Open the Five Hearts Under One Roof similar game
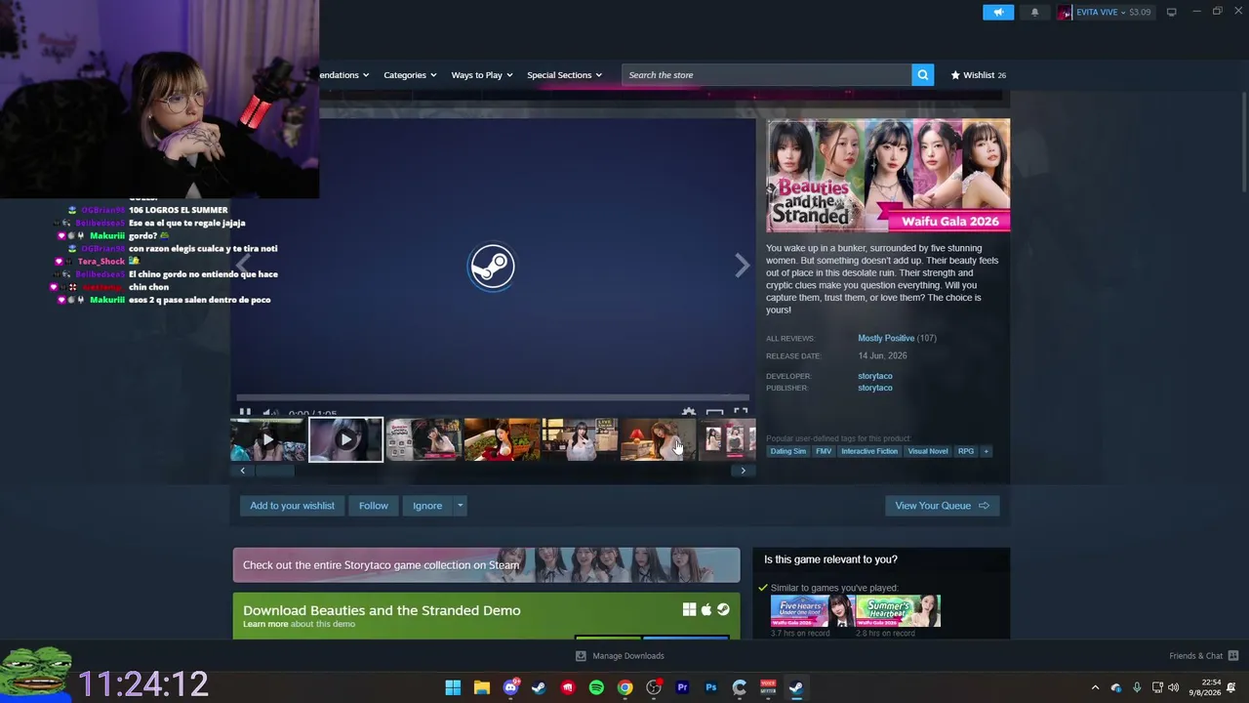The image size is (1249, 703). coord(812,610)
